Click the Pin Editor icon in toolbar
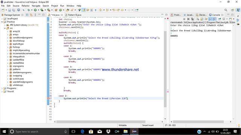The image size is (241, 135). (137, 10)
